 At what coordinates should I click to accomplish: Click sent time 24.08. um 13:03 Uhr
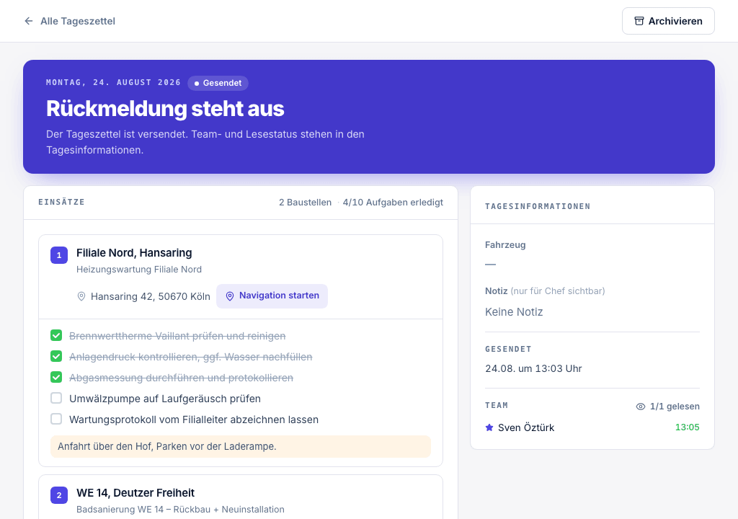tap(534, 369)
